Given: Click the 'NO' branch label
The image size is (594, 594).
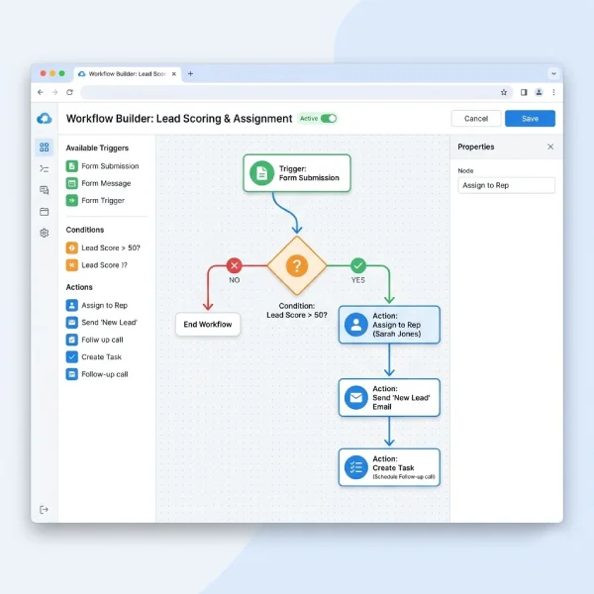Looking at the screenshot, I should tap(234, 280).
